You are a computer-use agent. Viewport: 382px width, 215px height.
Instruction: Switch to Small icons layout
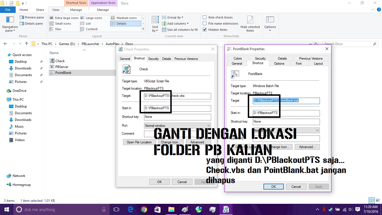click(x=60, y=24)
